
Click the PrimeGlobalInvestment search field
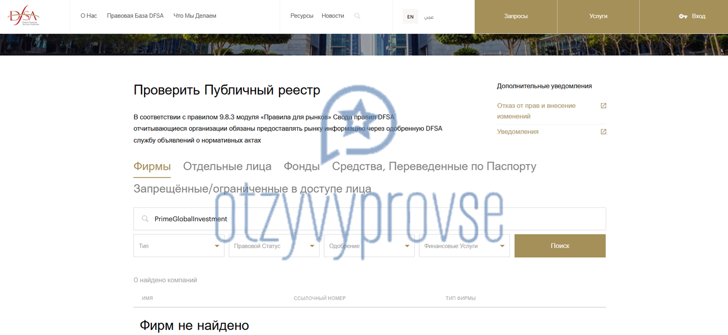tap(369, 219)
